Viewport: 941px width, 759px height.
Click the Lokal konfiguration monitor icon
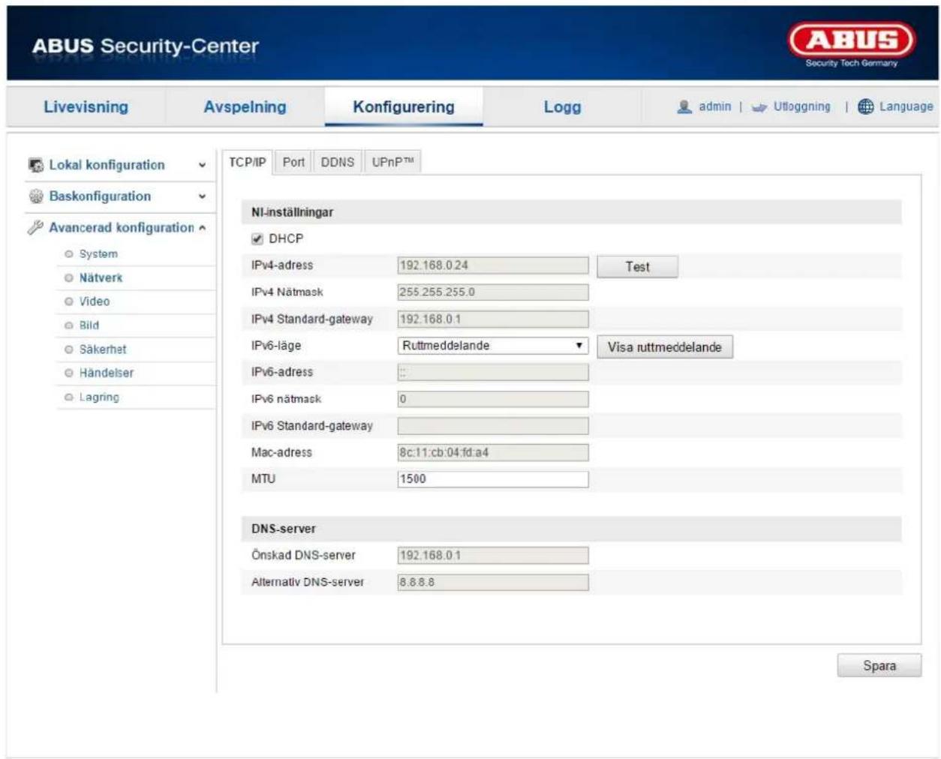[x=35, y=165]
